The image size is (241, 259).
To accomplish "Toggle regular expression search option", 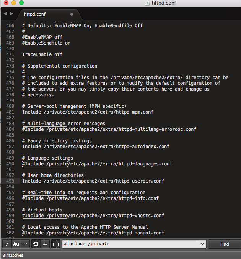I will click(7, 244).
